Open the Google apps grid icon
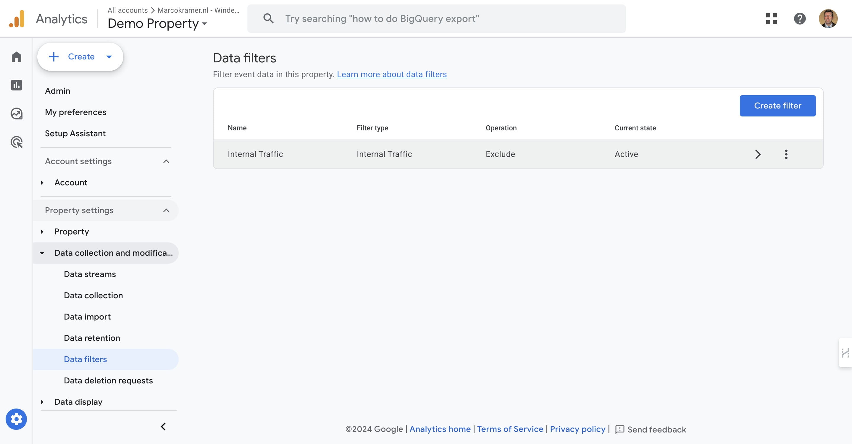This screenshot has width=852, height=444. pyautogui.click(x=771, y=19)
